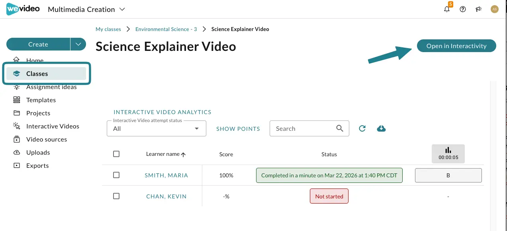The width and height of the screenshot is (507, 231).
Task: Open learner SMITH, MARIA
Action: [x=166, y=175]
